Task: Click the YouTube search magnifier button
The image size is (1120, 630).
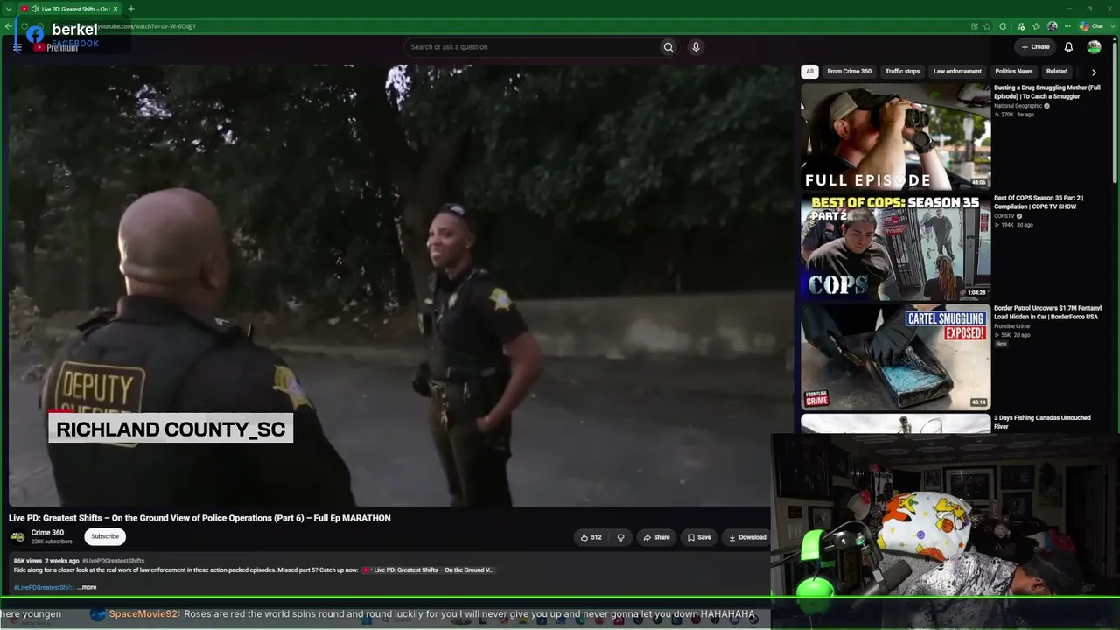Action: point(668,47)
